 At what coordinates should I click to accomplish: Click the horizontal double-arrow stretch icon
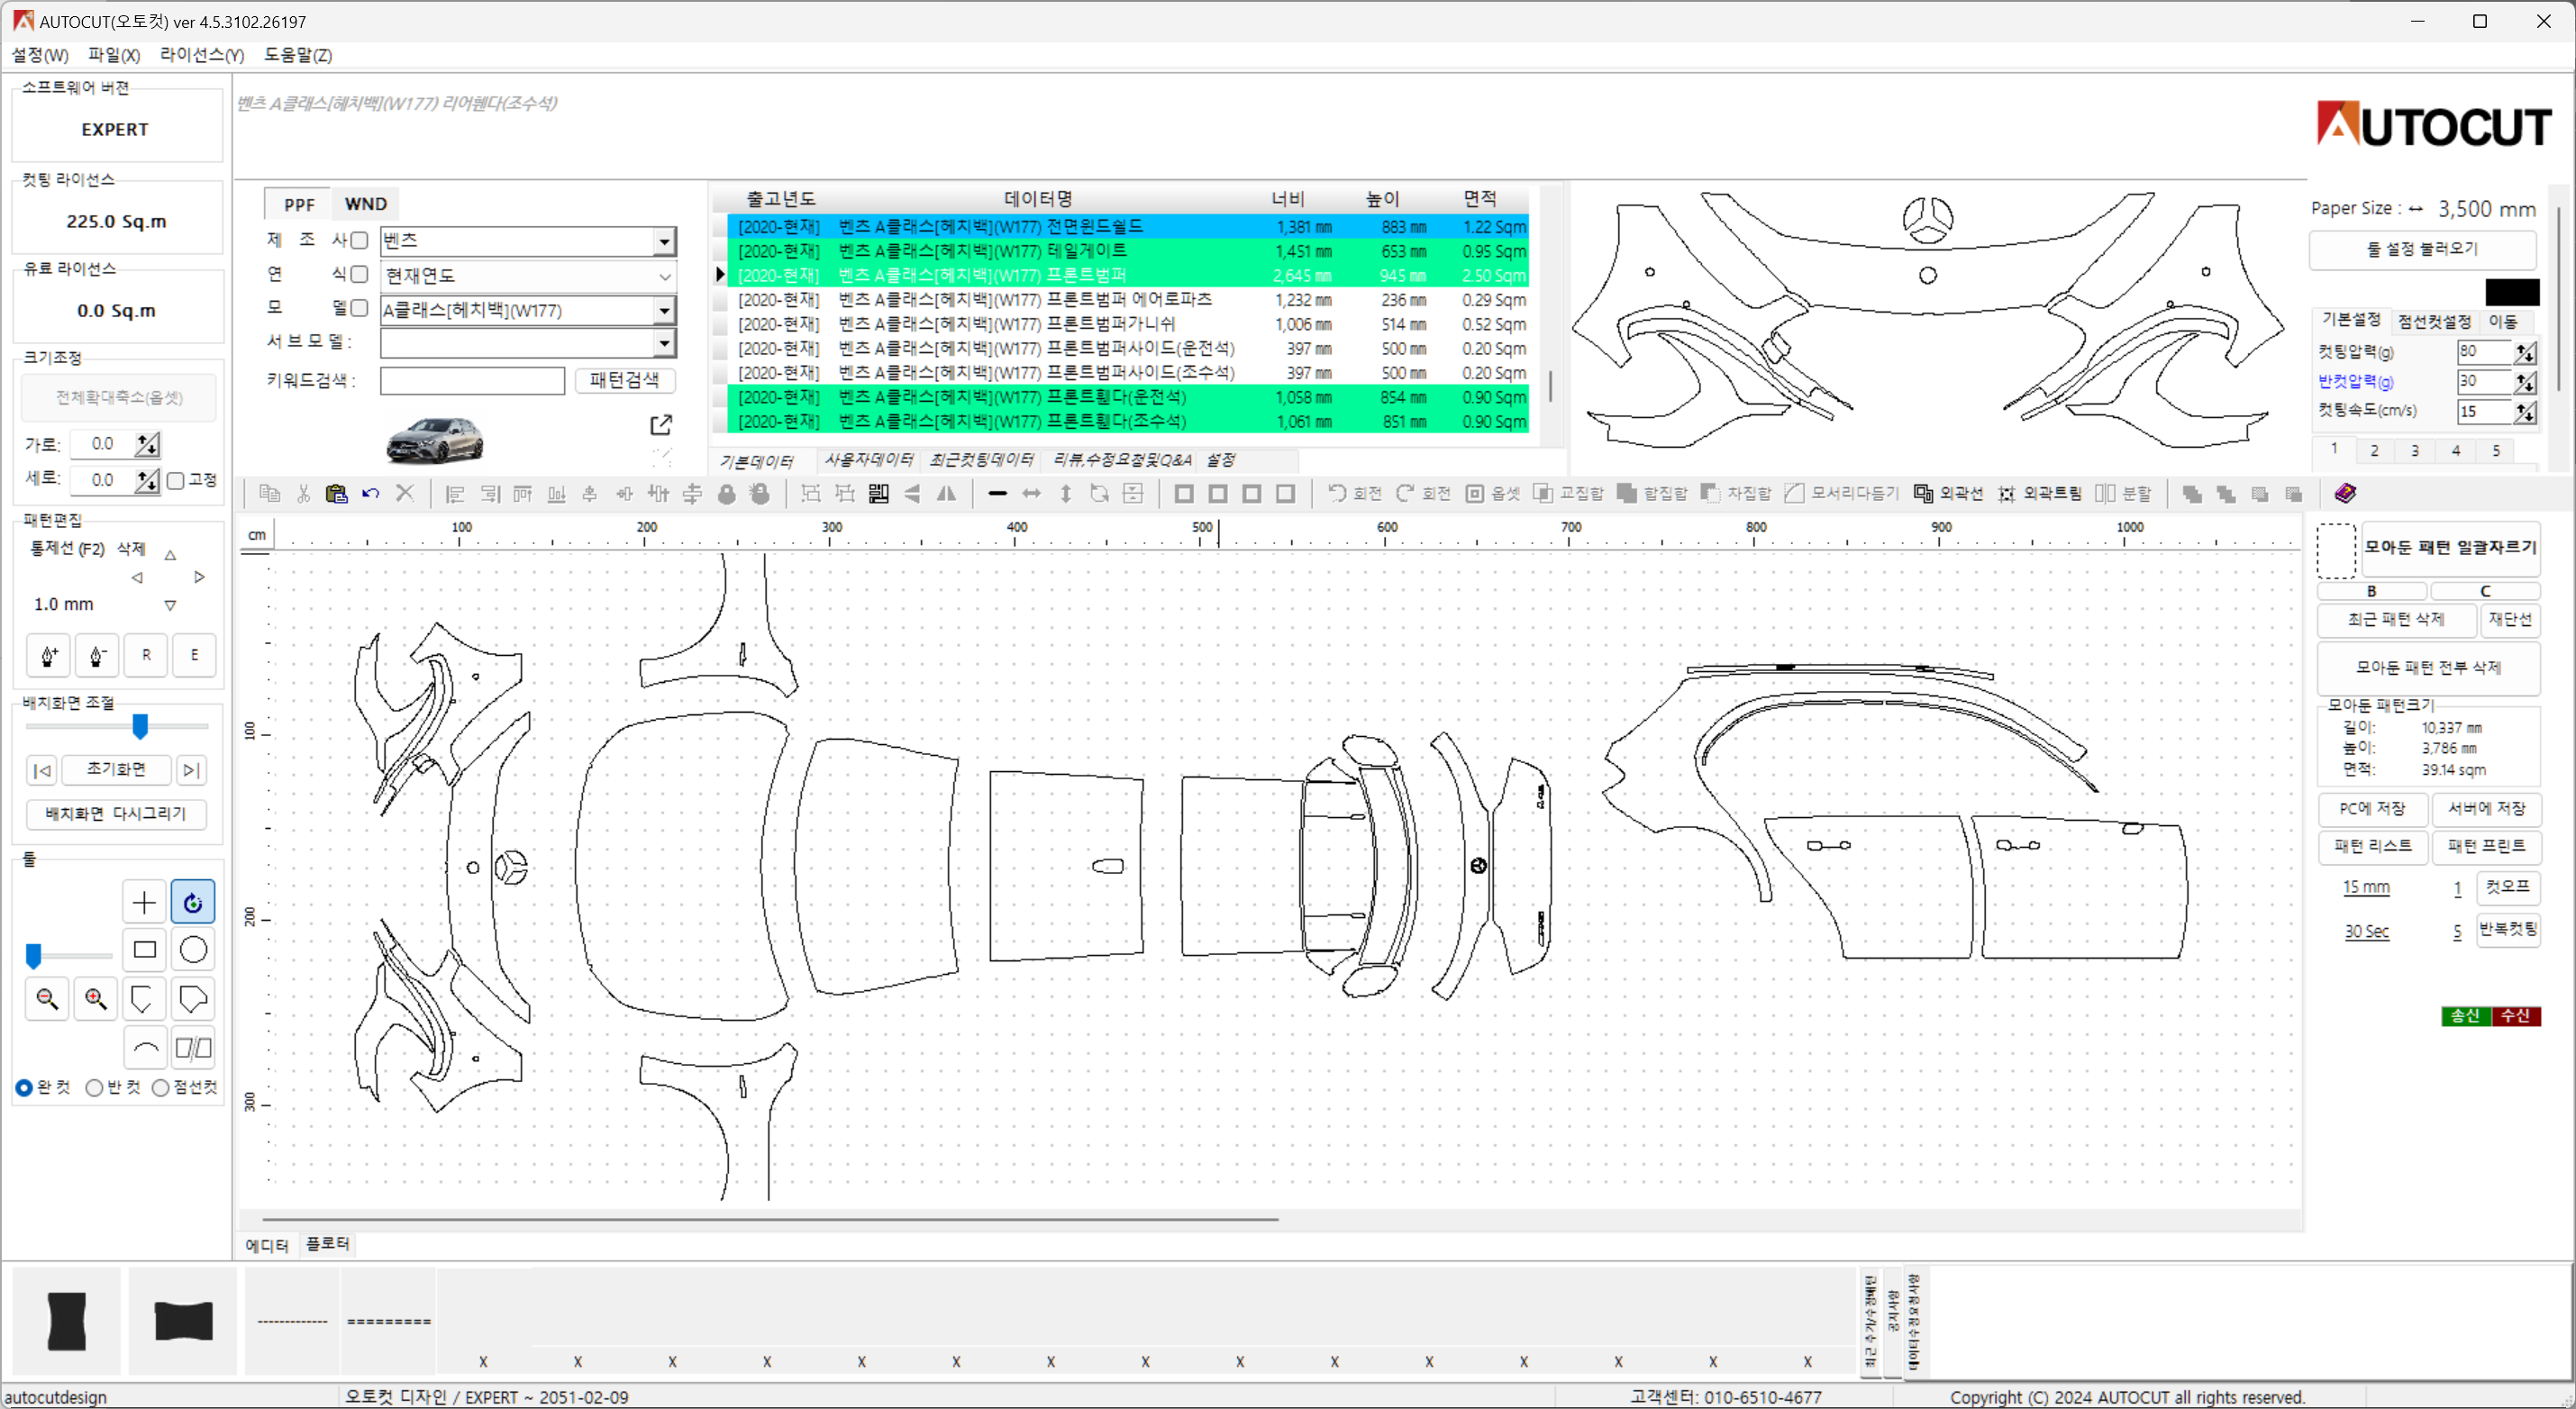point(1031,493)
